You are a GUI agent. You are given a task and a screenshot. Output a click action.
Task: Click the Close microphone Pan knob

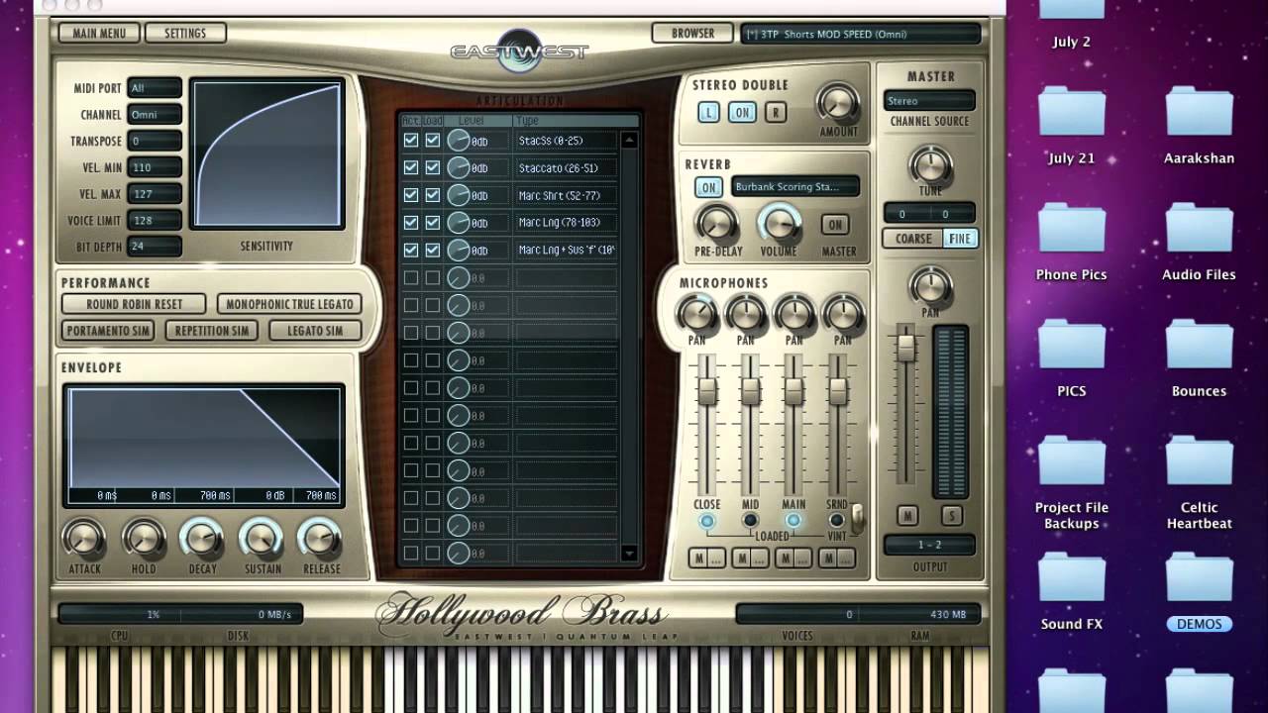(696, 315)
